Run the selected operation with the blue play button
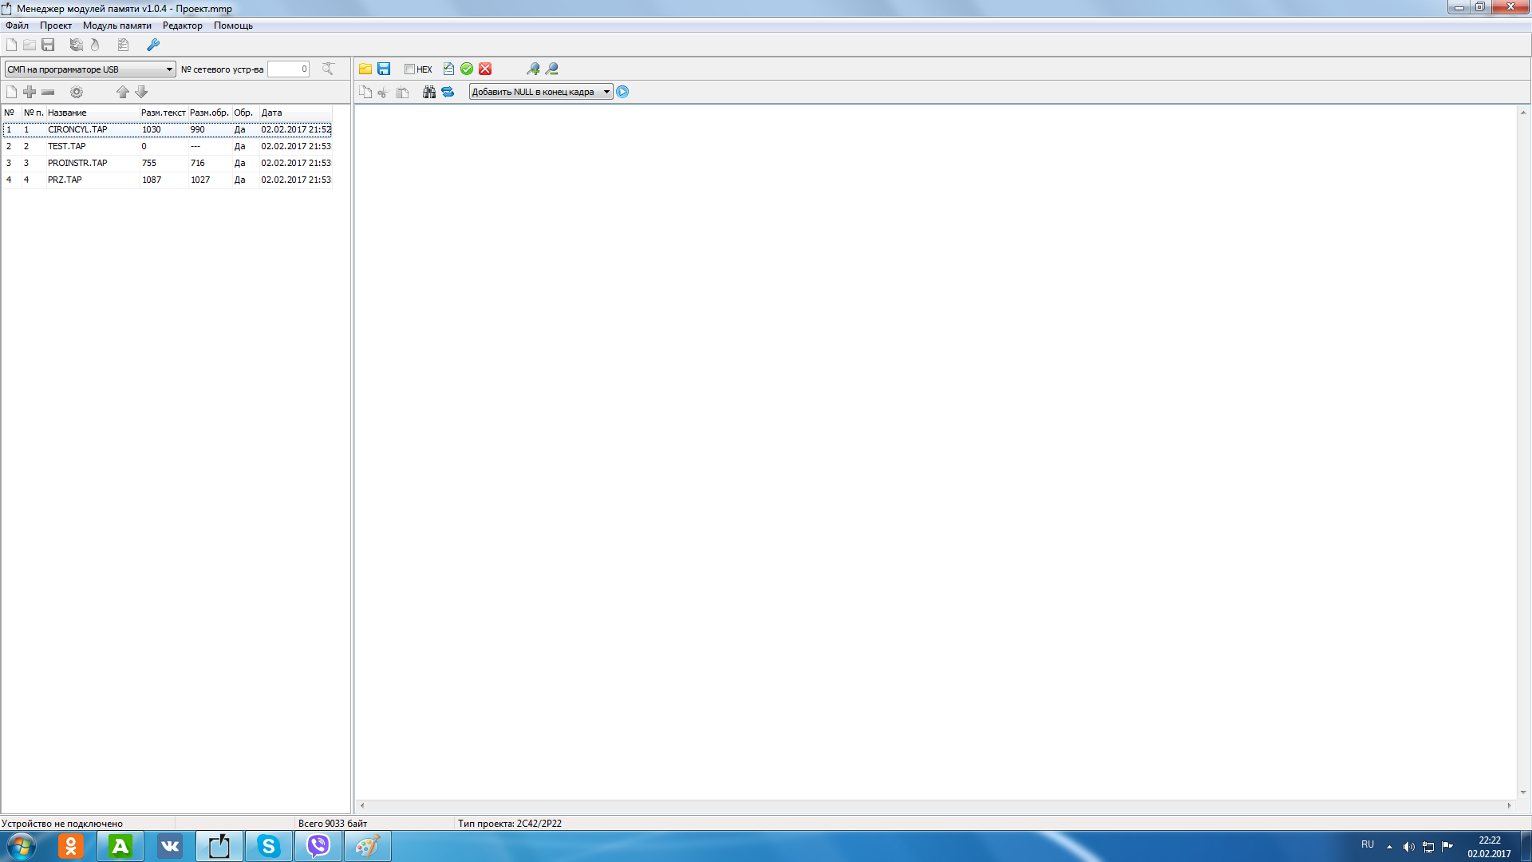 pyautogui.click(x=622, y=92)
